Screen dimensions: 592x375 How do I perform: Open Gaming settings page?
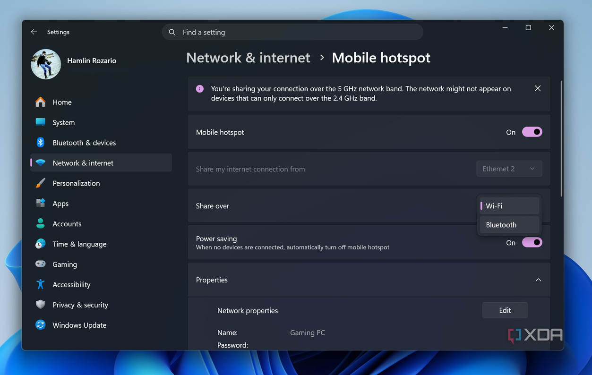point(101,264)
